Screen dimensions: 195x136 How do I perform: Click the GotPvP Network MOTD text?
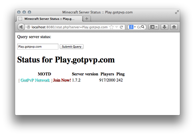(35, 80)
